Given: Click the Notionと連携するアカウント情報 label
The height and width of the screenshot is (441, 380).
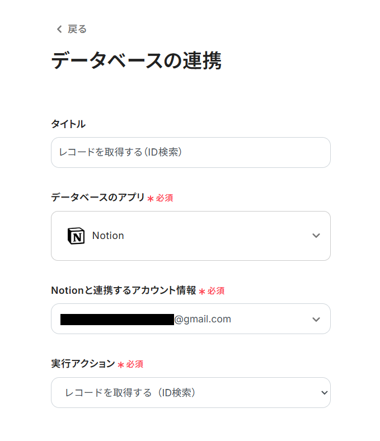Looking at the screenshot, I should click(123, 290).
